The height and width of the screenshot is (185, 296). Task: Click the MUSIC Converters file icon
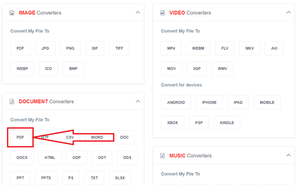163,155
